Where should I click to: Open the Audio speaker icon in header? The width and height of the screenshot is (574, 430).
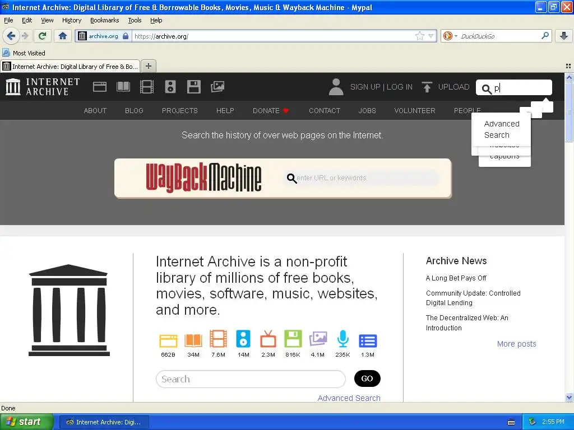click(x=170, y=87)
